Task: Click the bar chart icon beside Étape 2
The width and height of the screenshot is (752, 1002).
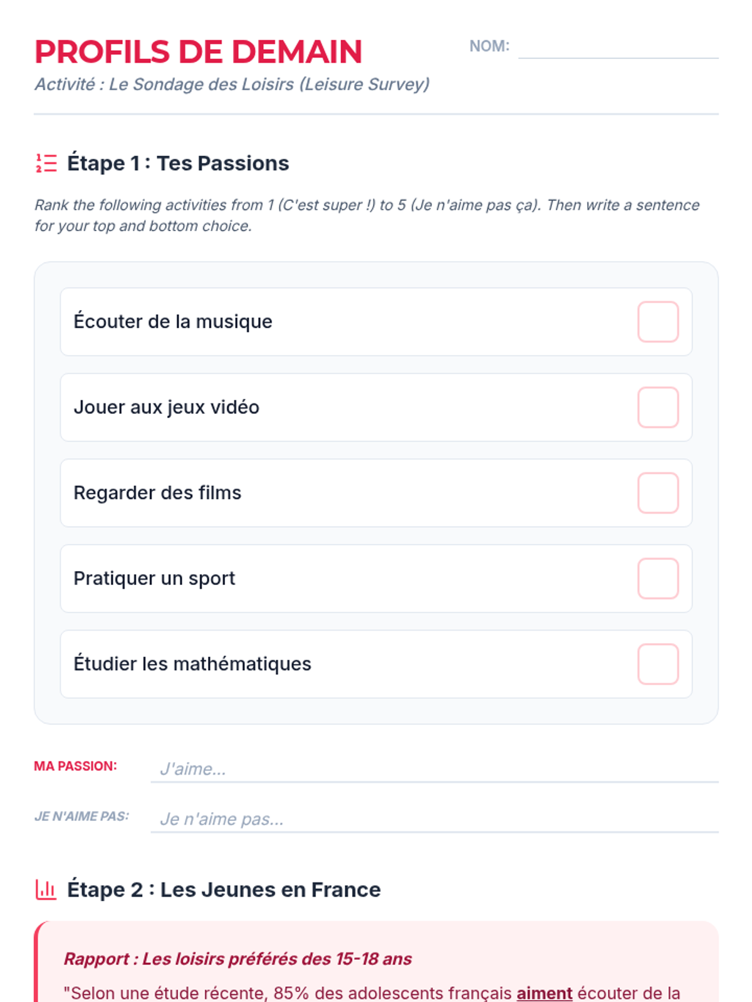Action: [x=46, y=889]
